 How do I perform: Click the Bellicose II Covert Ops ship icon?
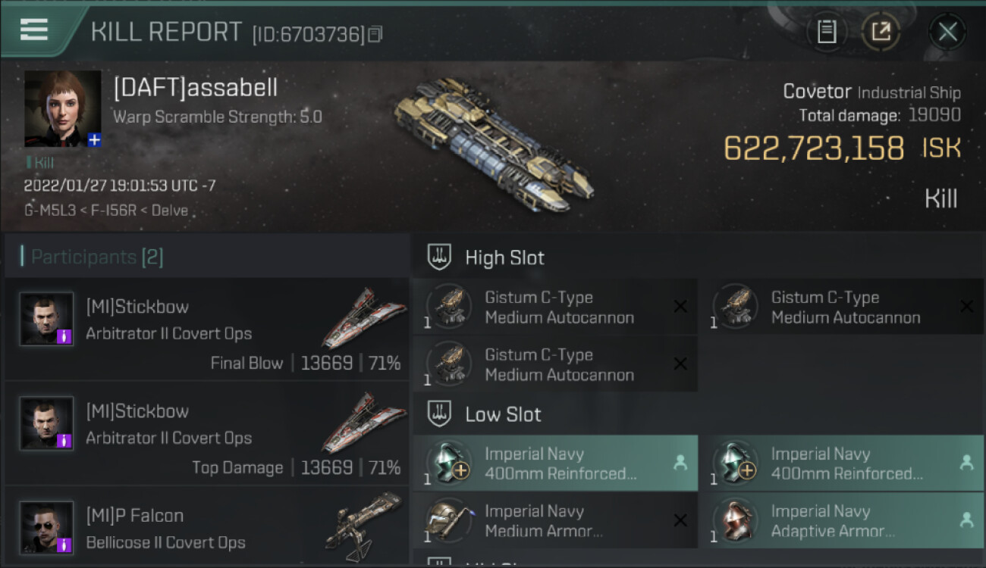(x=364, y=524)
